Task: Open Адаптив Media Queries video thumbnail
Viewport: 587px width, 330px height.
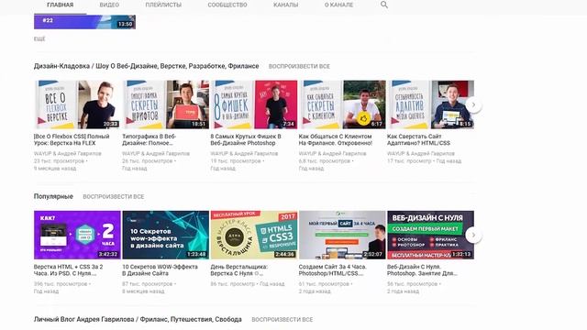Action: pyautogui.click(x=430, y=104)
